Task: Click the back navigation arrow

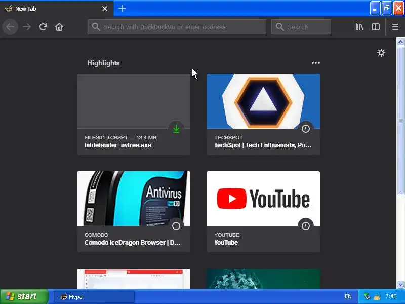Action: pos(10,27)
